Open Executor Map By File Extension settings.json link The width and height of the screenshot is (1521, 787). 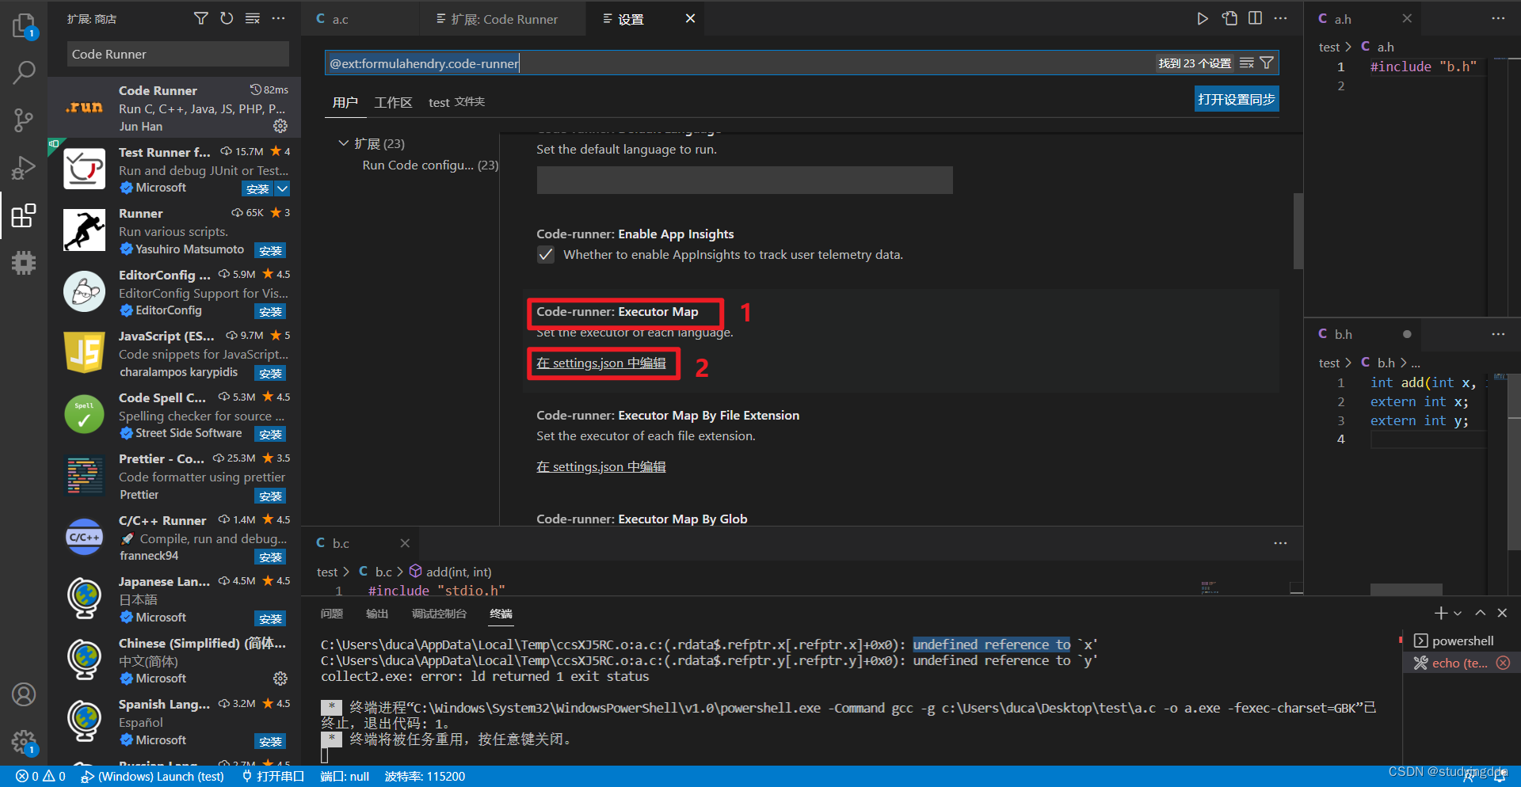(x=601, y=466)
